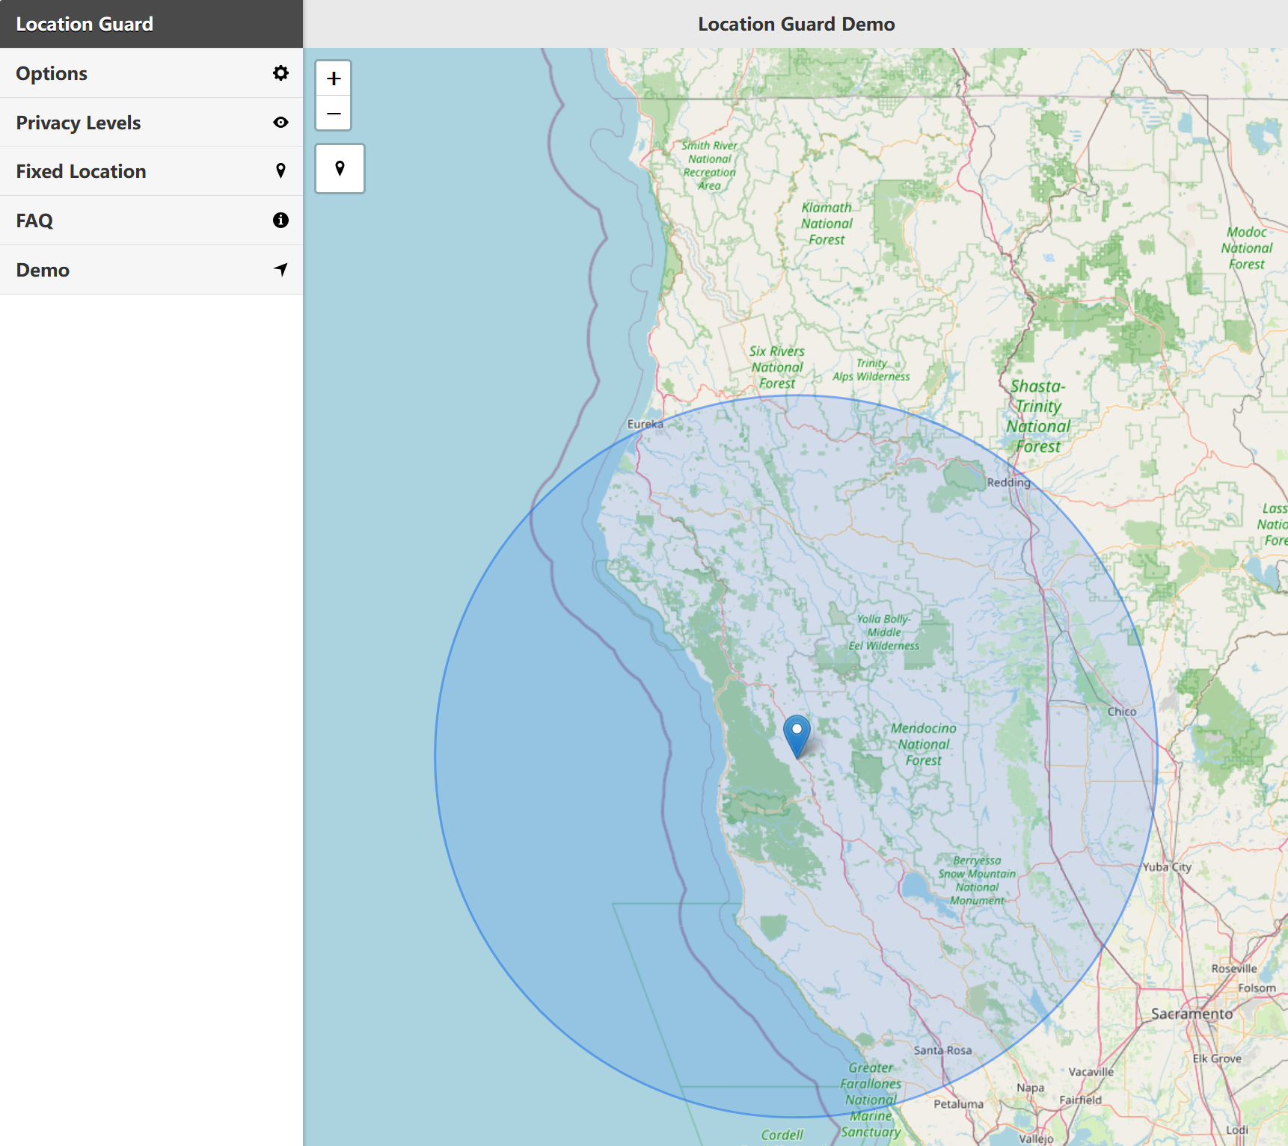Viewport: 1288px width, 1146px height.
Task: Click Redding on the map
Action: [x=1009, y=482]
